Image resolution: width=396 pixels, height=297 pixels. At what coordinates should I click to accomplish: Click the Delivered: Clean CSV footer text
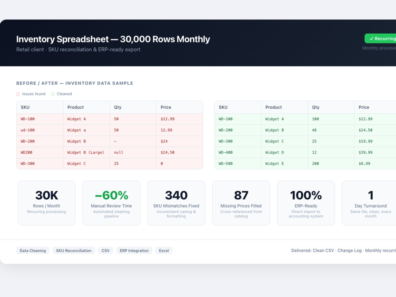(343, 251)
